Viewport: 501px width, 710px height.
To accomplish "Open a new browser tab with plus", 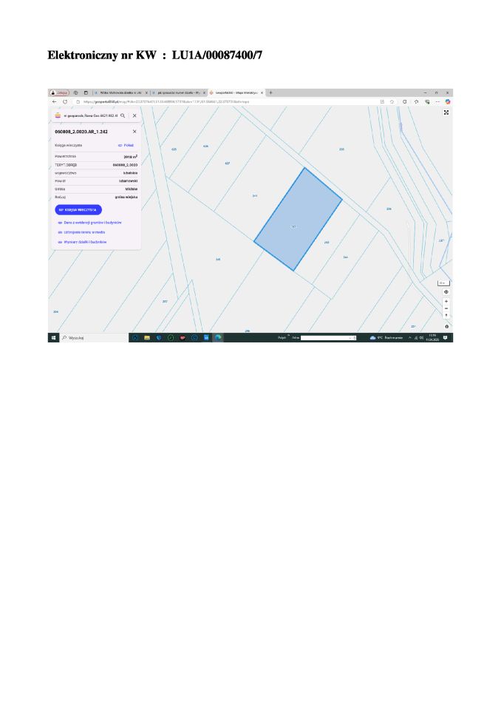I will tap(270, 92).
